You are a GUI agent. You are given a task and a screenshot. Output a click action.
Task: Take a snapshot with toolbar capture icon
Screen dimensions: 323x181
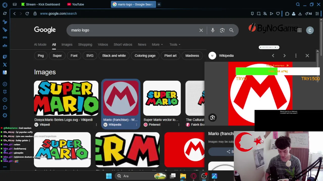[259, 14]
